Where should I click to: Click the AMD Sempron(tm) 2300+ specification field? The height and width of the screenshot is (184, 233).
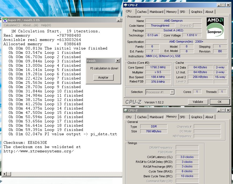coord(186,42)
